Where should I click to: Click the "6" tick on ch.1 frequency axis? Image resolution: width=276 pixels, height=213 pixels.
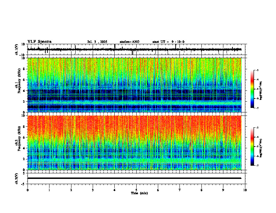click(24, 80)
